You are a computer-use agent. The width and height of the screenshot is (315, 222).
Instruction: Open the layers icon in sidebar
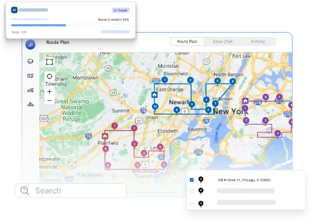tap(30, 61)
